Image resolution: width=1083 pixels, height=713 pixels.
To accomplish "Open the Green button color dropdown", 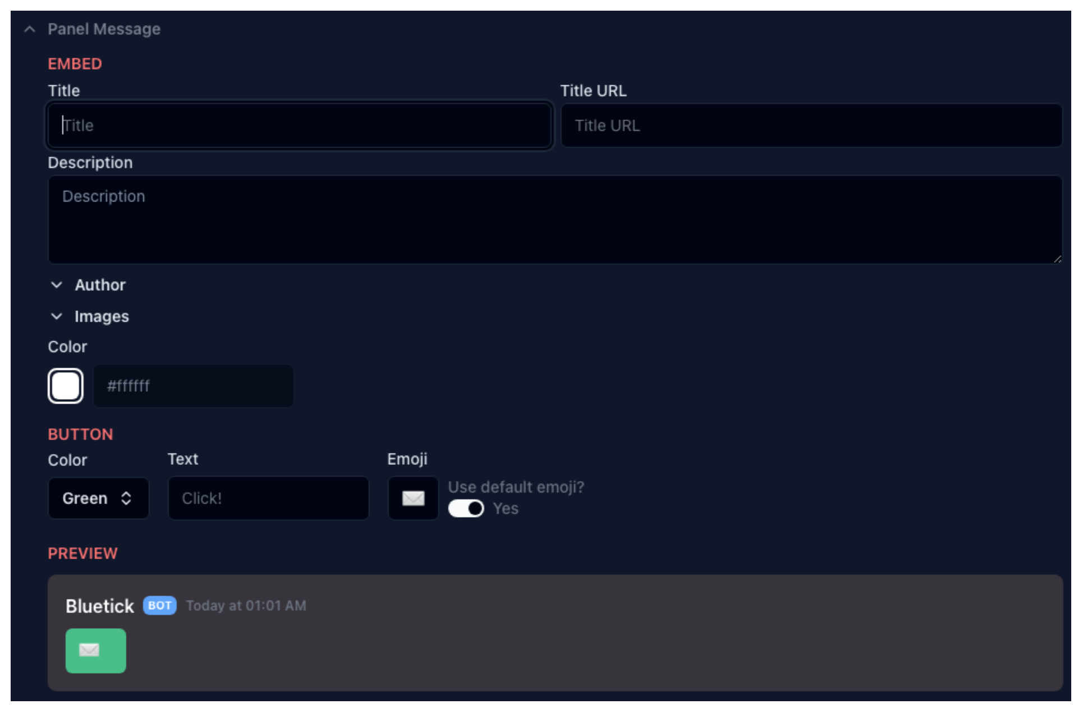I will point(98,498).
